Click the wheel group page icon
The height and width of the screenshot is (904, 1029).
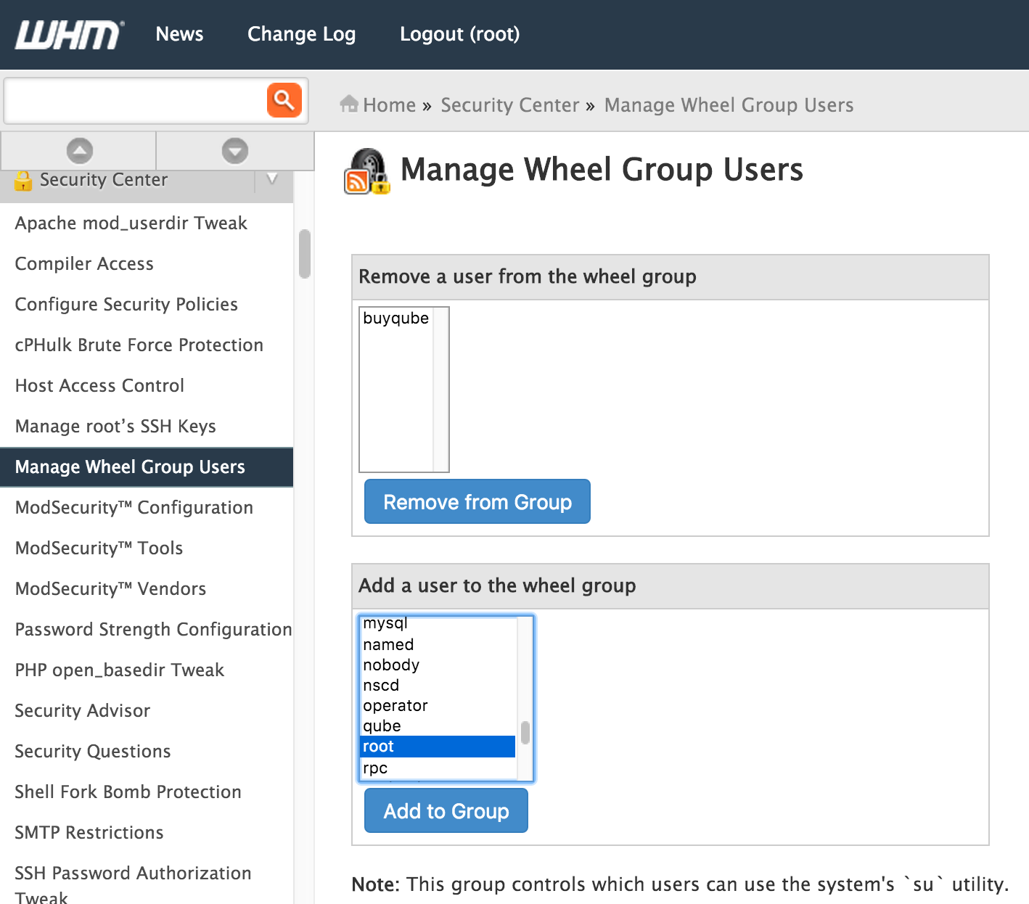(x=367, y=170)
